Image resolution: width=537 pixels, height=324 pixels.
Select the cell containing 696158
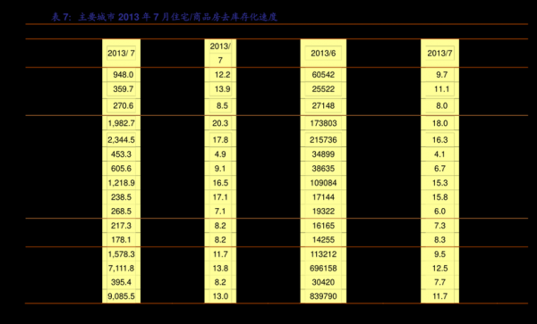click(x=323, y=269)
